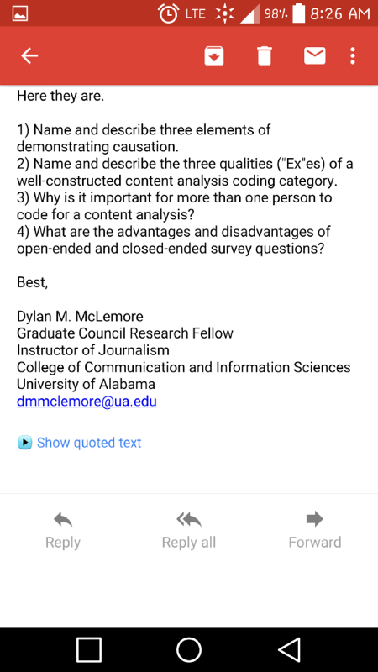Tap the Reply arrow icon
This screenshot has width=378, height=672.
pos(63,519)
